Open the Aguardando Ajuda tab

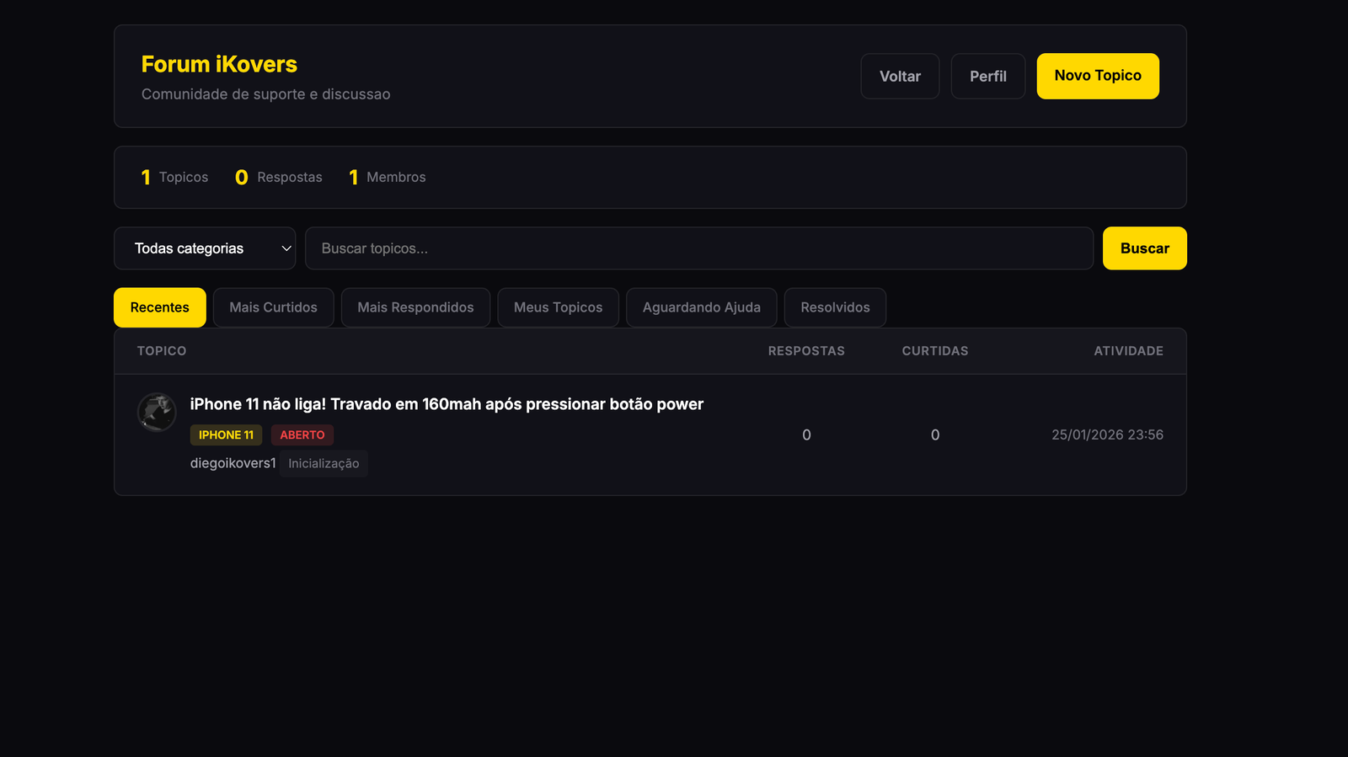click(701, 307)
